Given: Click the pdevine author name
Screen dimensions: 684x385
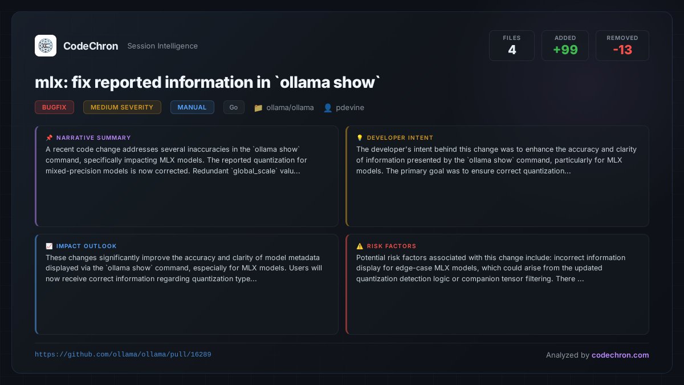Looking at the screenshot, I should click(x=350, y=107).
